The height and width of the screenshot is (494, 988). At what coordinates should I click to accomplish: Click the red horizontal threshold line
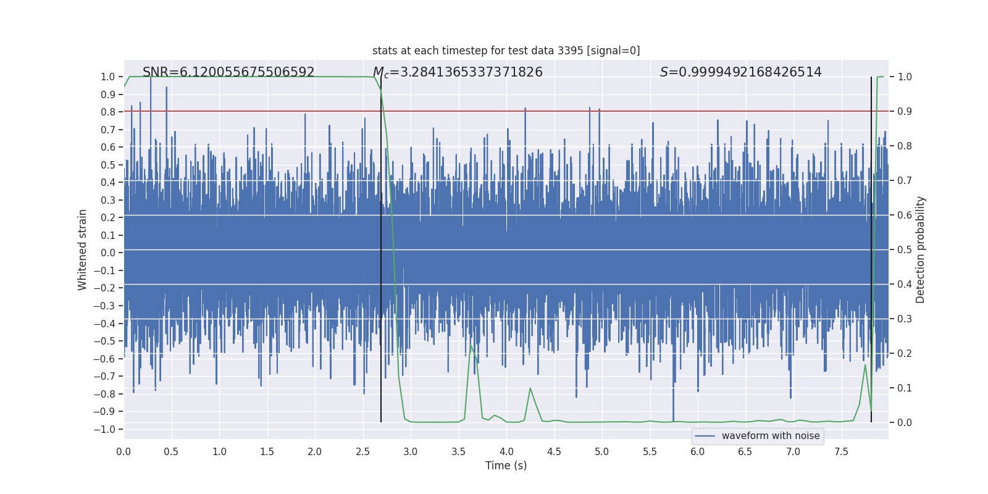pyautogui.click(x=506, y=111)
